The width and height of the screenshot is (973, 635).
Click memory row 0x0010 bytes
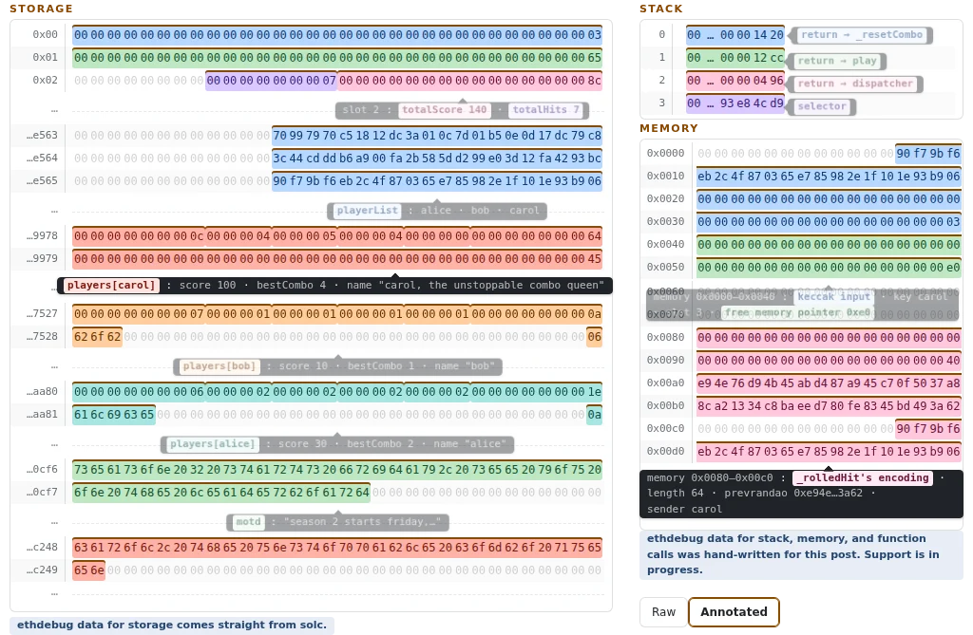tap(829, 177)
